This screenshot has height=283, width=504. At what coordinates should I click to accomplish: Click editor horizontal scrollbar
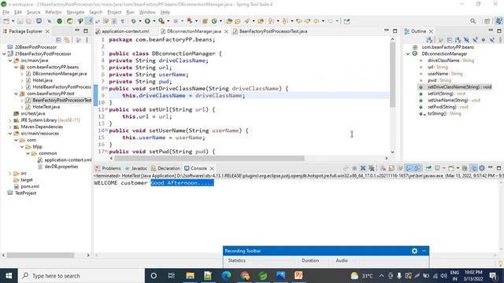pyautogui.click(x=209, y=158)
